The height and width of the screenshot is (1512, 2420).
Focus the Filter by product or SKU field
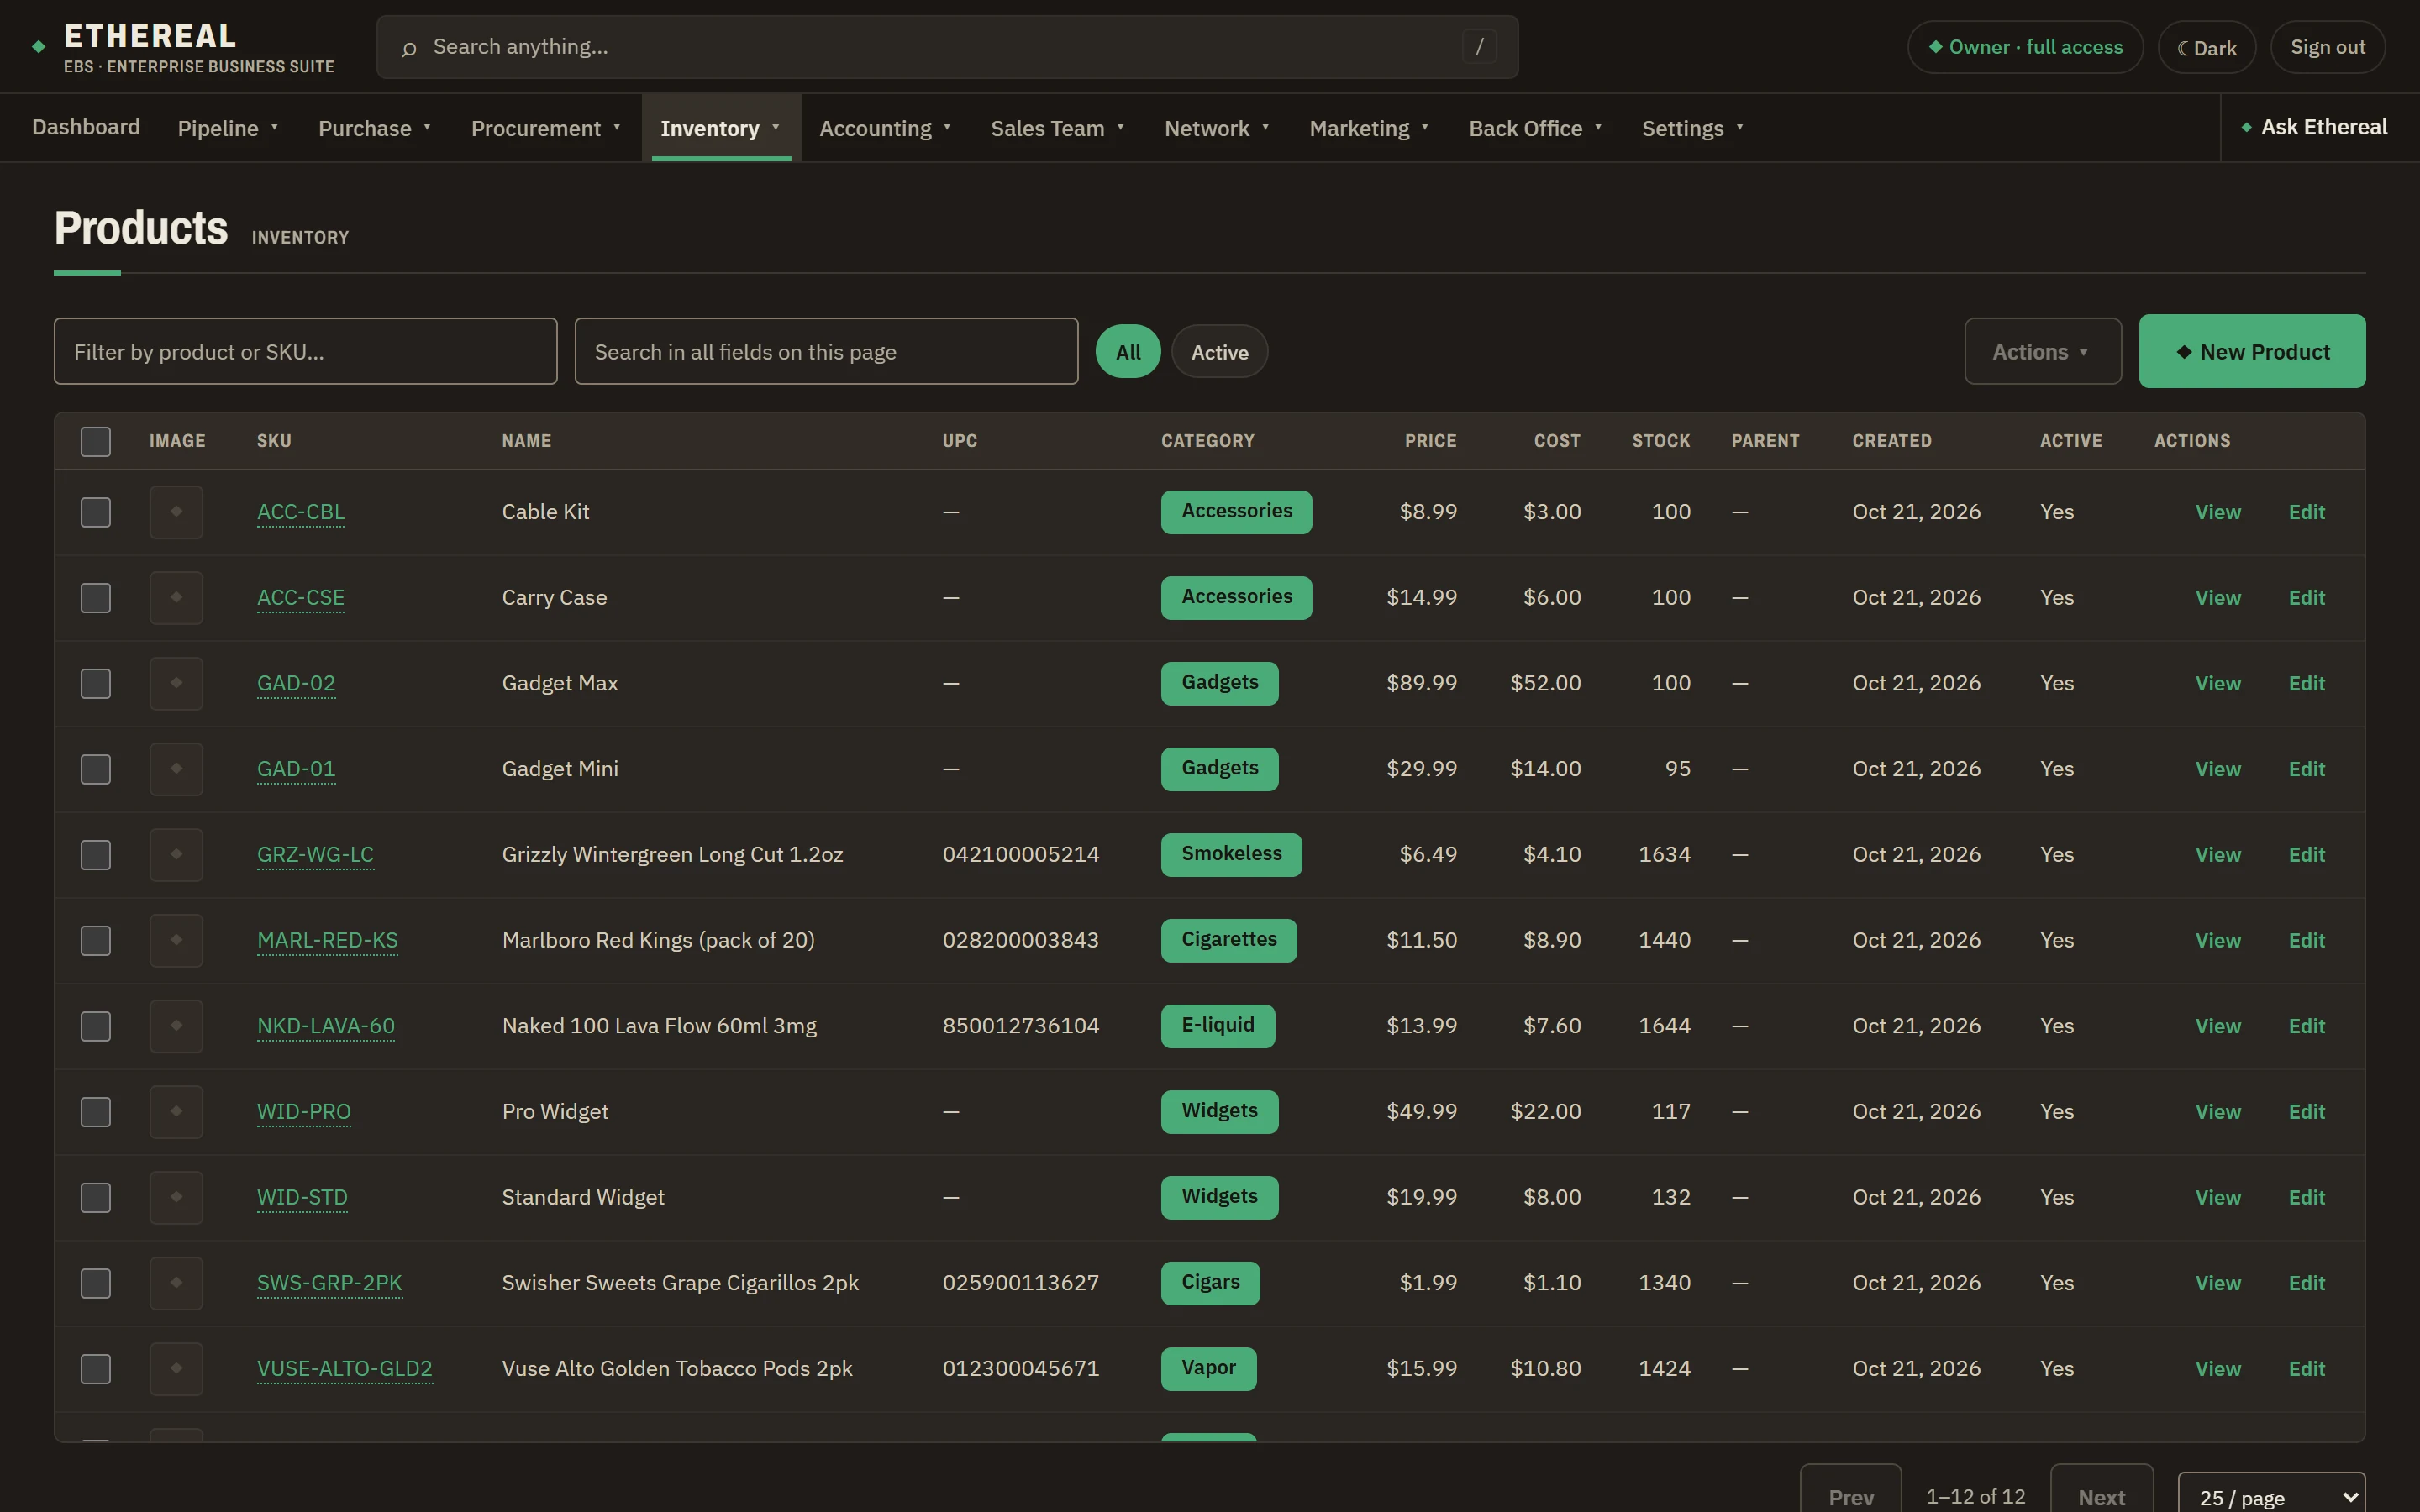[x=306, y=352]
